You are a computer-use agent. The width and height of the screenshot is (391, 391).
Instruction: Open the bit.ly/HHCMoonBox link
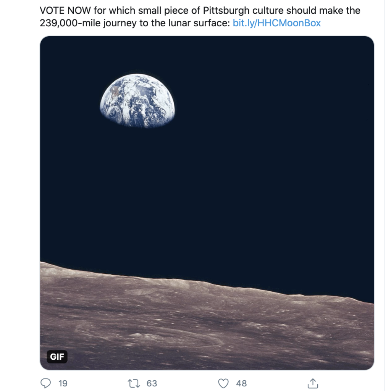276,23
